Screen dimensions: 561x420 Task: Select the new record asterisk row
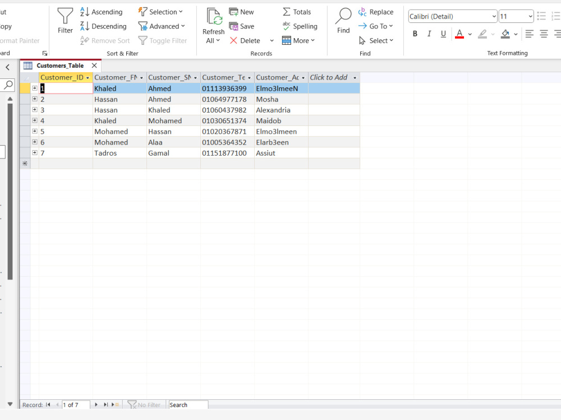coord(25,164)
